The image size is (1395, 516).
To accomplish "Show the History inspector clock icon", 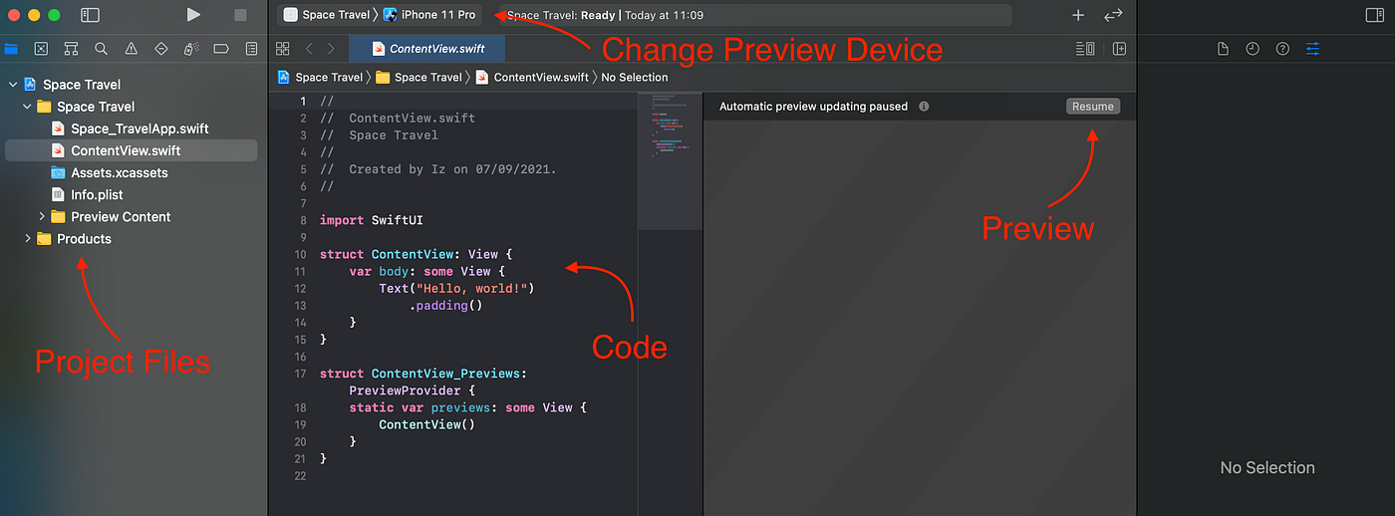I will click(1253, 48).
